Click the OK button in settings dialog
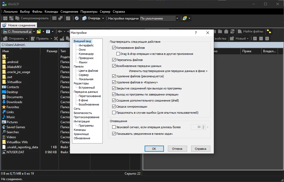The width and height of the screenshot is (284, 182). (x=154, y=149)
